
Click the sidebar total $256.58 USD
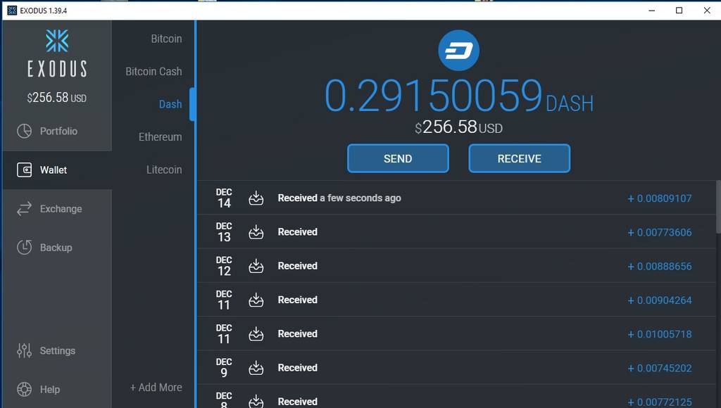tap(56, 97)
